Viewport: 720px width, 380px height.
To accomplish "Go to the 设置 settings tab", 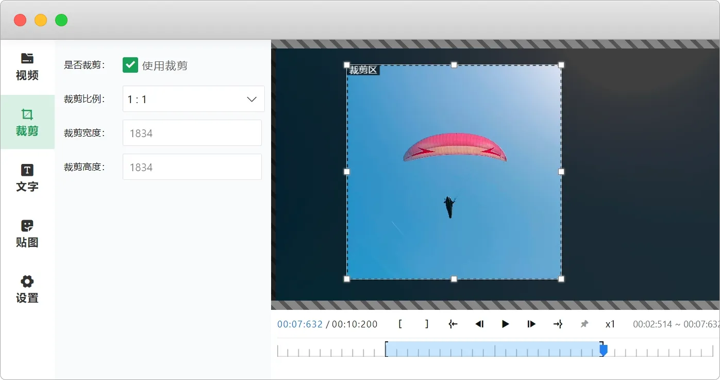I will click(x=27, y=289).
